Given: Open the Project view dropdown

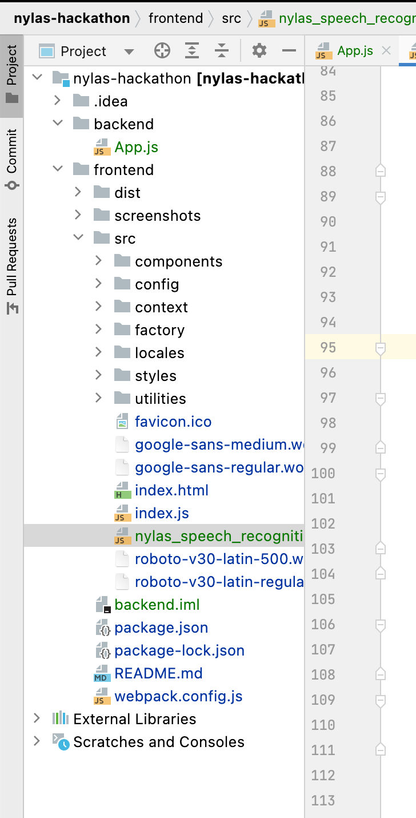Looking at the screenshot, I should [129, 51].
